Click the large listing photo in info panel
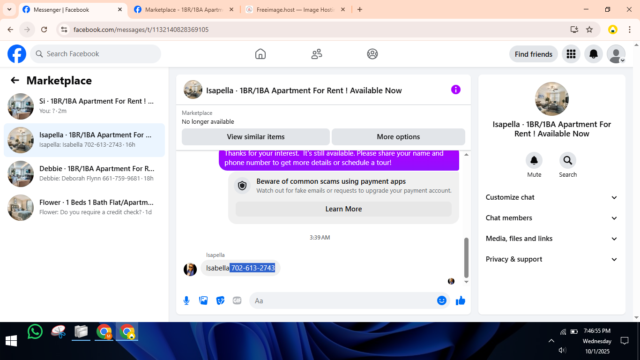Image resolution: width=640 pixels, height=360 pixels. click(552, 99)
